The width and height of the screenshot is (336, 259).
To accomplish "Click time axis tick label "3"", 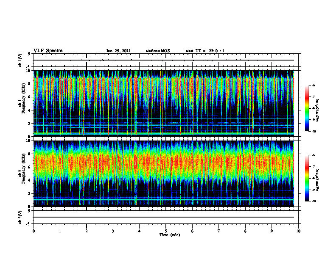I will pyautogui.click(x=113, y=231).
